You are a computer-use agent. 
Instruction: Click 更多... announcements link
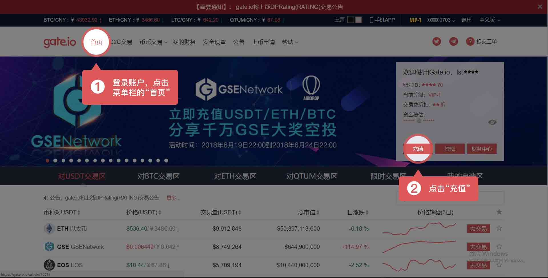coord(174,198)
